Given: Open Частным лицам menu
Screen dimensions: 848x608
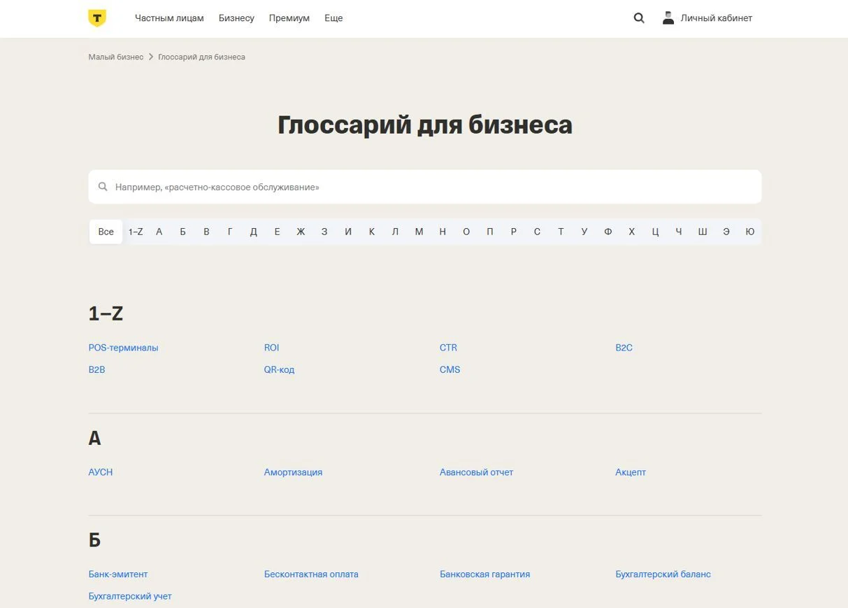Looking at the screenshot, I should point(169,18).
